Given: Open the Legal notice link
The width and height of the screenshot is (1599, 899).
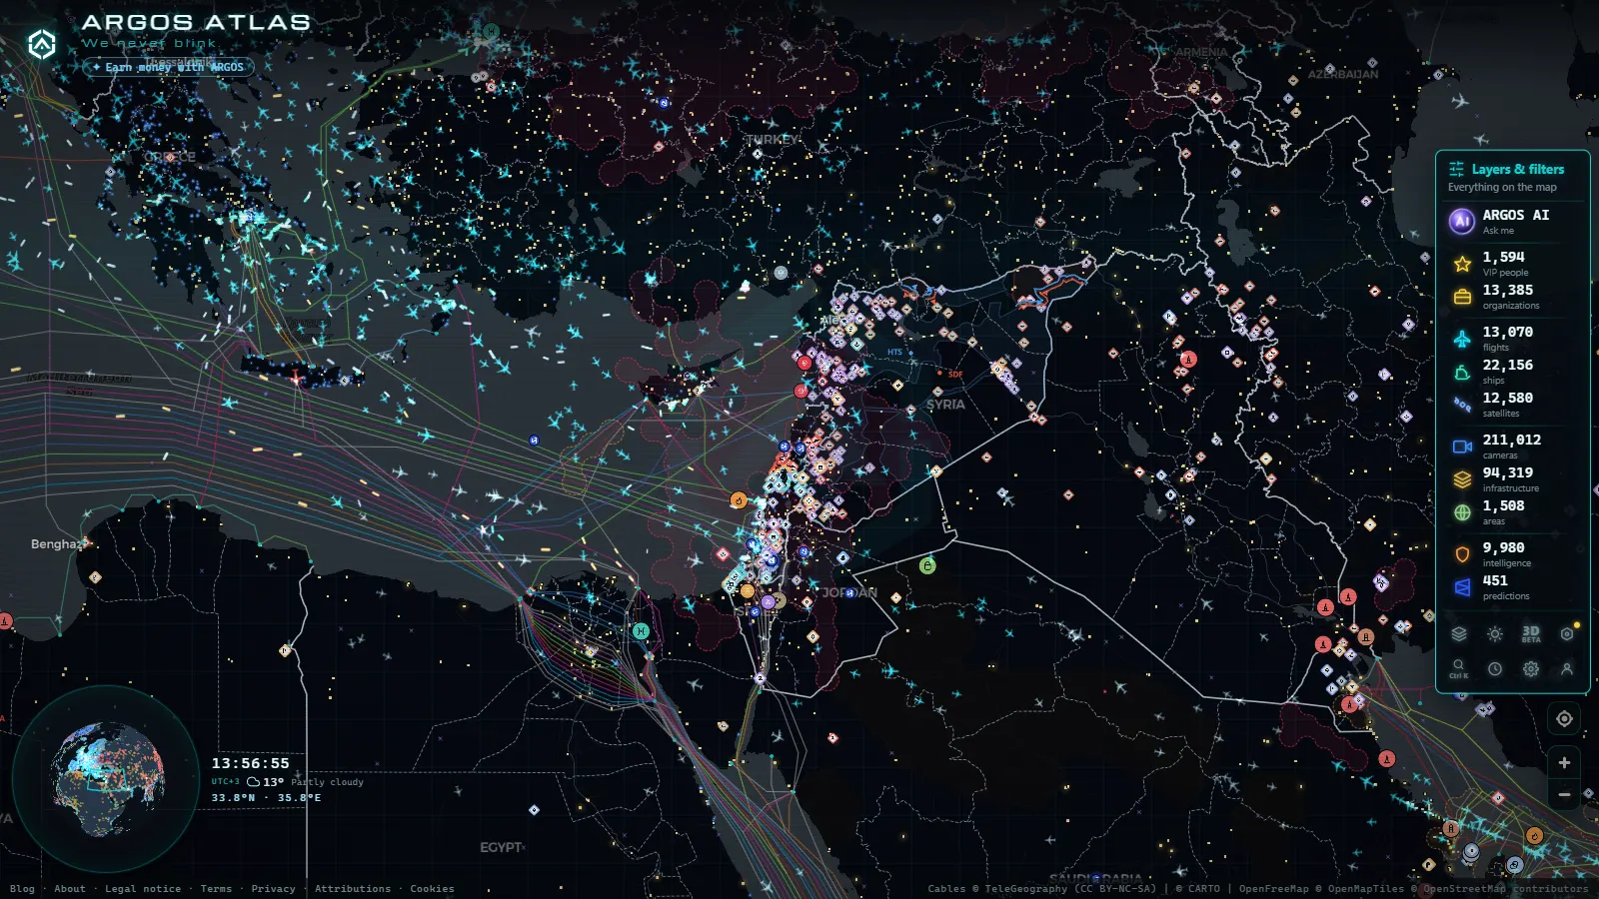Looking at the screenshot, I should [x=143, y=889].
